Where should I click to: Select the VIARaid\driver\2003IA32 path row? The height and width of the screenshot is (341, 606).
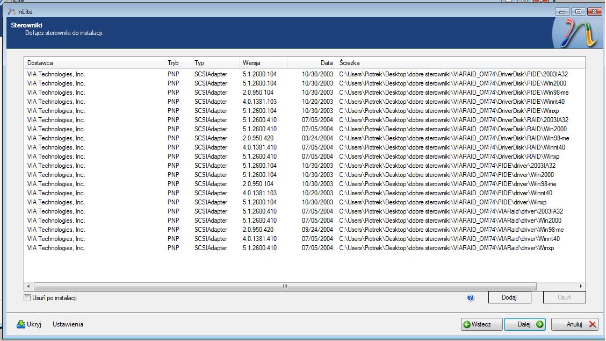point(305,211)
